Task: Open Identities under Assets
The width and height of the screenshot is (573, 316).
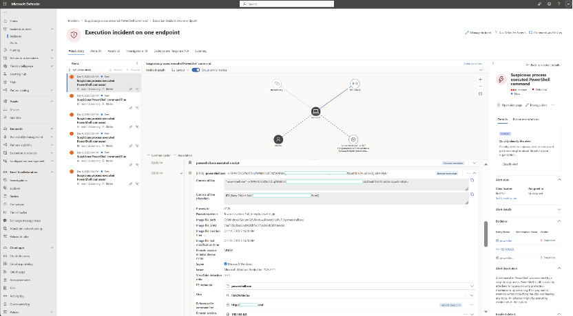Action: pos(15,117)
